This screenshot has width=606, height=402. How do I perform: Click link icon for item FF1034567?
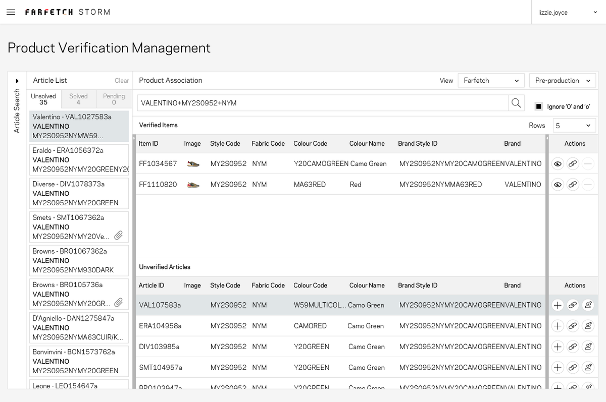coord(573,164)
